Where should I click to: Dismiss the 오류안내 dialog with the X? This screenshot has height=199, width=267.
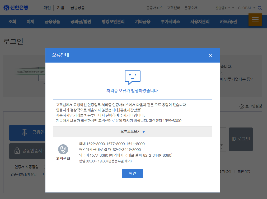tap(210, 55)
